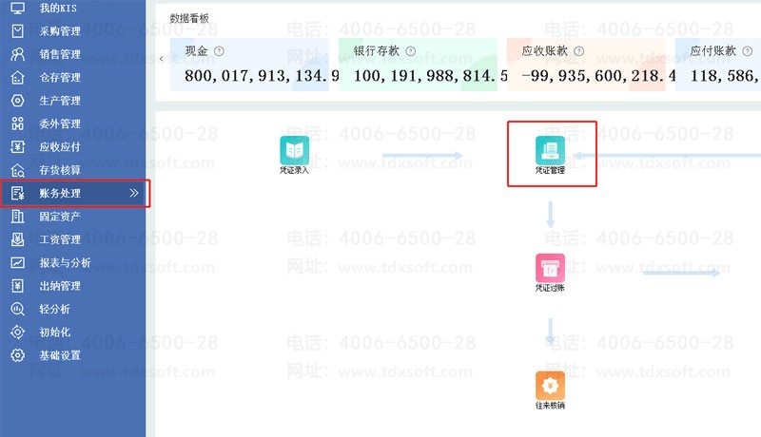Open the 凭证管理 voucher management icon
Image resolution: width=761 pixels, height=437 pixels.
(x=550, y=151)
